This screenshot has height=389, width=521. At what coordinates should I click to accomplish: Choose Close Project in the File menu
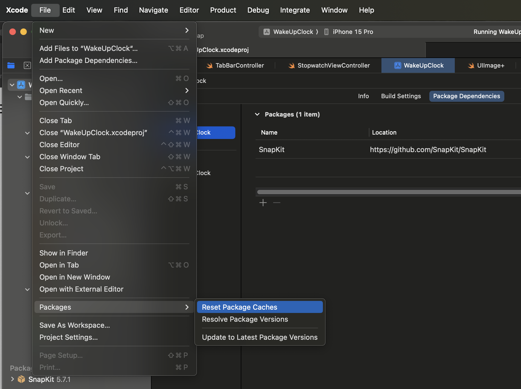[x=114, y=169]
